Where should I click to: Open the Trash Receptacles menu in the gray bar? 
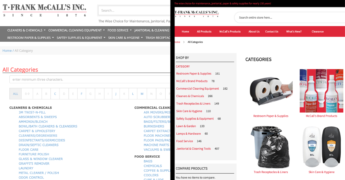click(x=158, y=38)
